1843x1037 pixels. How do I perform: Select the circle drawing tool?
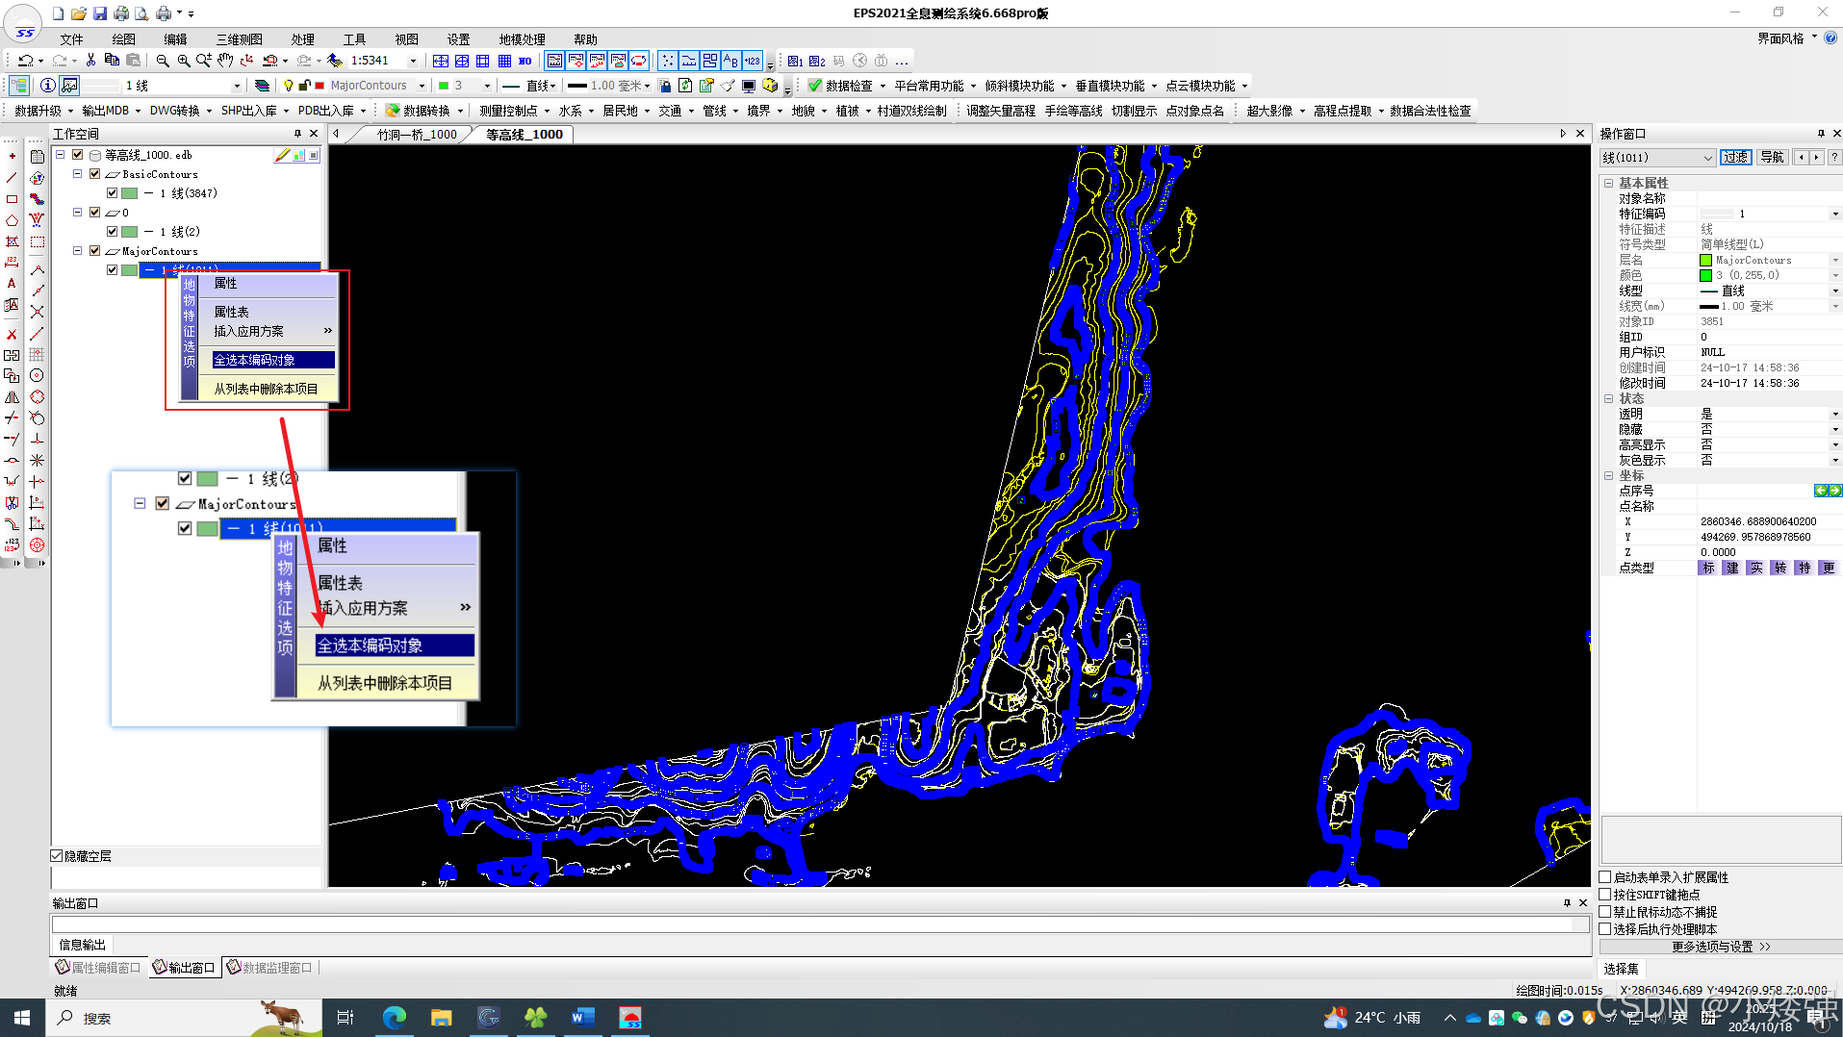[37, 375]
